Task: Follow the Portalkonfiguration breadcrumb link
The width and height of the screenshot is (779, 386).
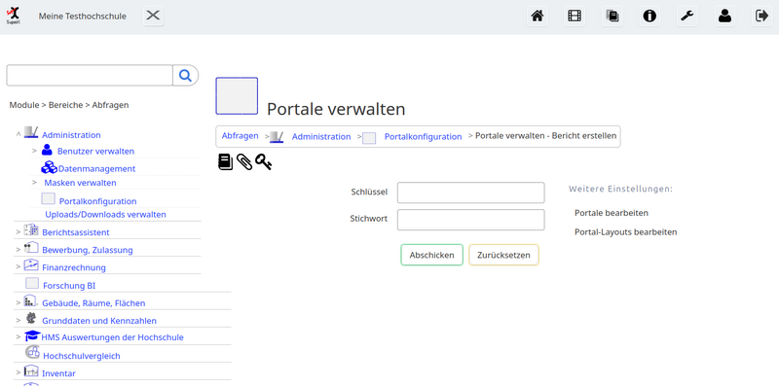Action: [424, 136]
